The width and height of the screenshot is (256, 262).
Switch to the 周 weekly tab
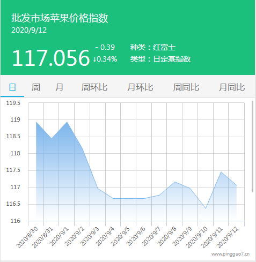35,87
